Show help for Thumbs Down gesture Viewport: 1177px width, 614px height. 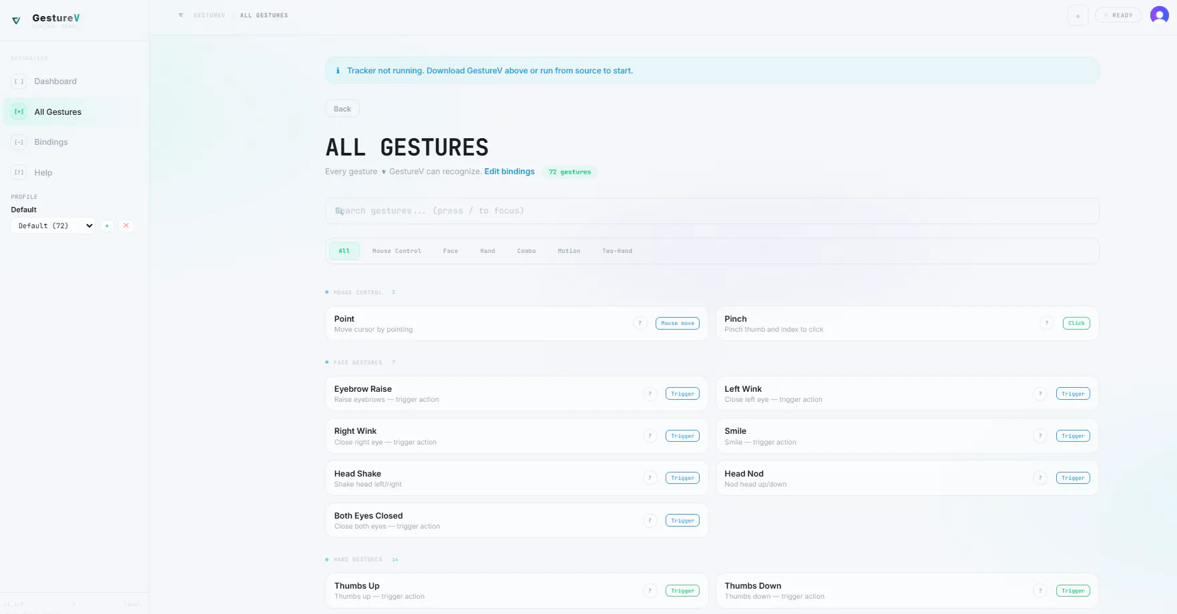click(1040, 591)
